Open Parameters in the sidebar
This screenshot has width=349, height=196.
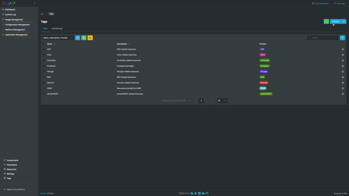point(12,165)
